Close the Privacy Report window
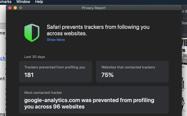 click(x=10, y=8)
